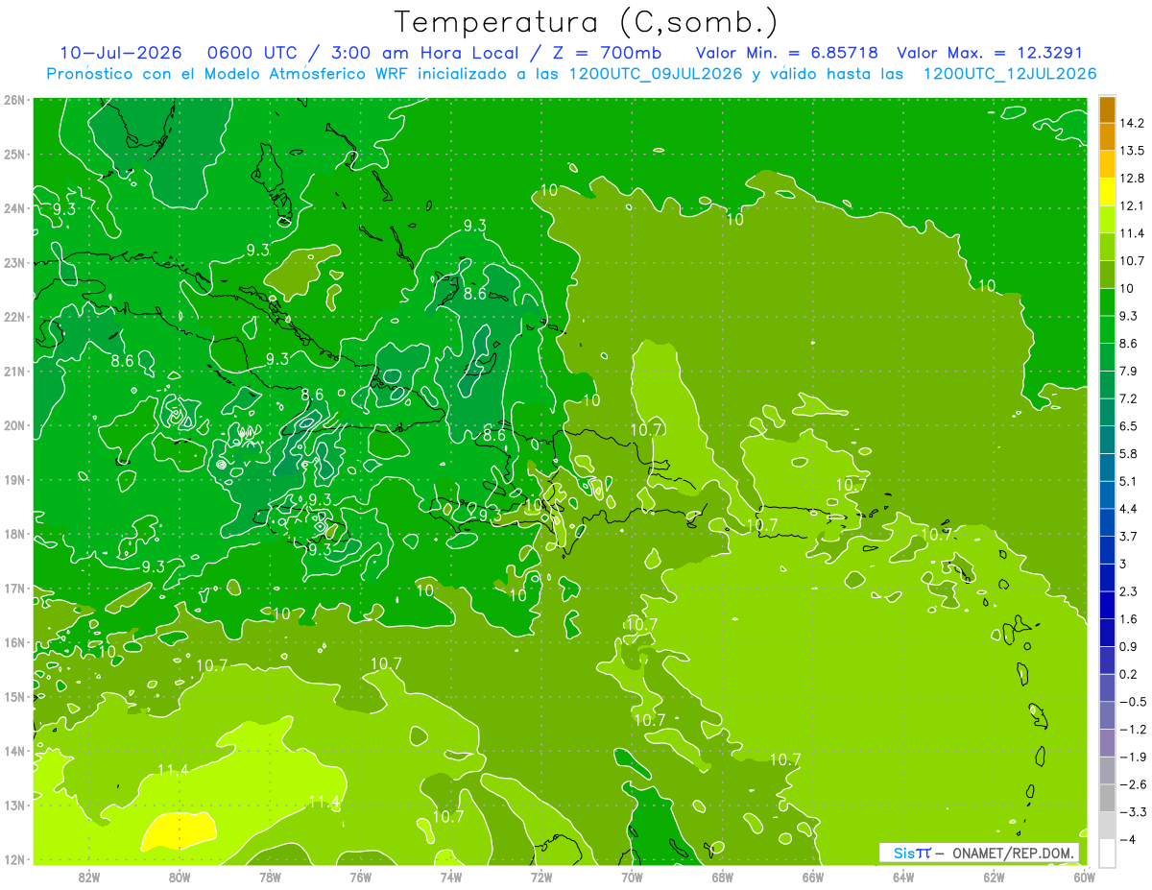Click the colorbar label "5.8"

point(1129,453)
